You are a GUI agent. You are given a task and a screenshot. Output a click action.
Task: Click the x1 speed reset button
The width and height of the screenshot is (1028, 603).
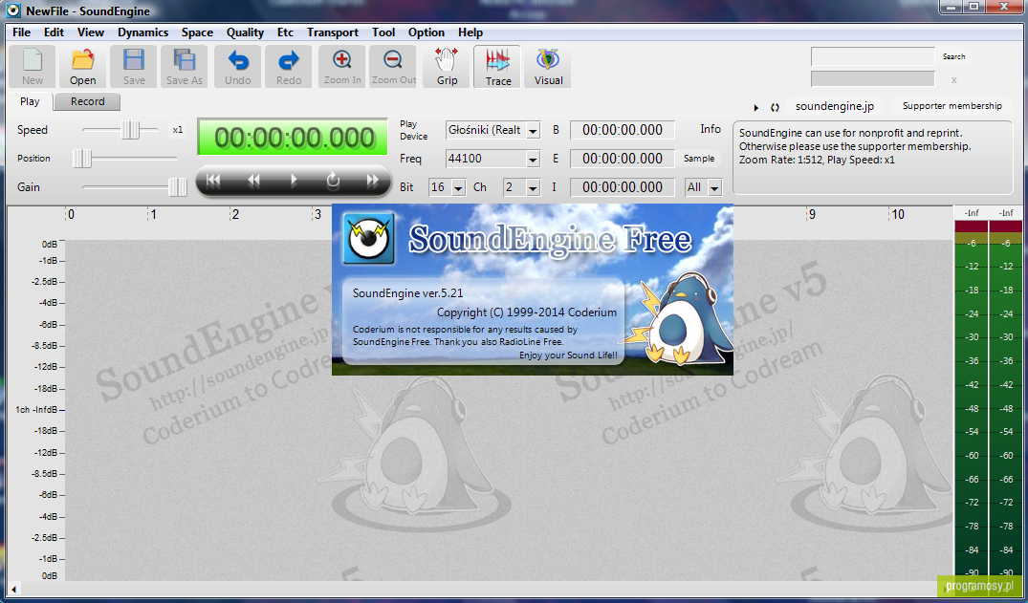tap(178, 130)
